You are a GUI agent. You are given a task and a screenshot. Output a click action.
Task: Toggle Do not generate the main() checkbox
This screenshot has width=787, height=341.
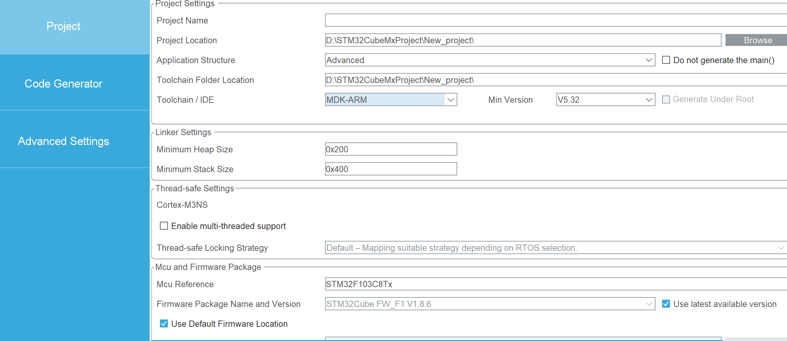coord(666,60)
